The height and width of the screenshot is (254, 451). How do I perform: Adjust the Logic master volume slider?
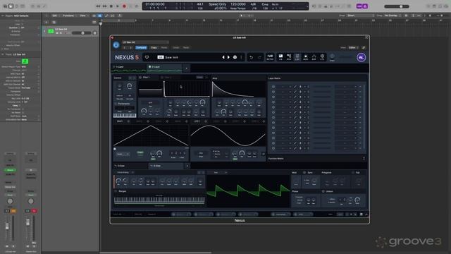[x=397, y=6]
